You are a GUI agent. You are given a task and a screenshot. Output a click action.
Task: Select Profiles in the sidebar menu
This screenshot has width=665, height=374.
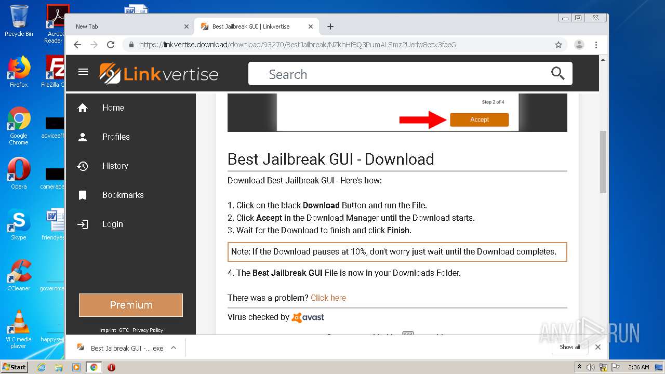tap(130, 137)
